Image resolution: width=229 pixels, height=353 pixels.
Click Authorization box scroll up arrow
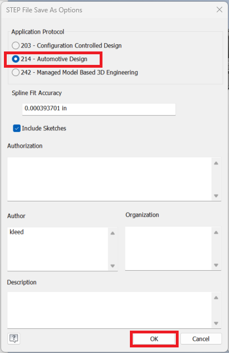click(x=216, y=163)
